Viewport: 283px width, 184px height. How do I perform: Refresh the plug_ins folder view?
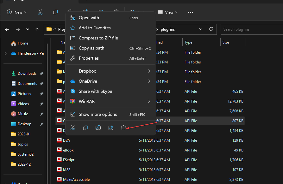pos(211,29)
